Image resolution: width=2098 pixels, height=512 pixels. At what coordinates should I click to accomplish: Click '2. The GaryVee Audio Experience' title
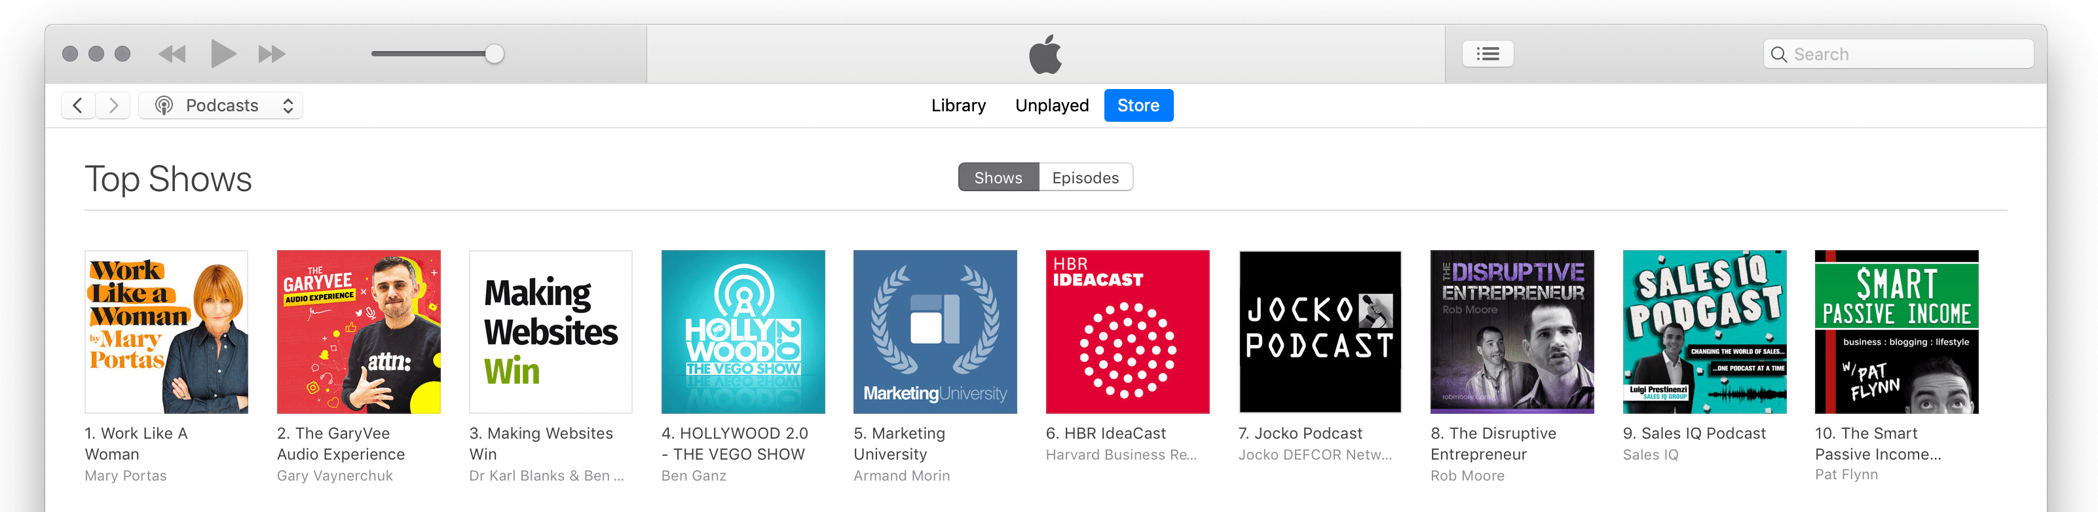pos(341,444)
